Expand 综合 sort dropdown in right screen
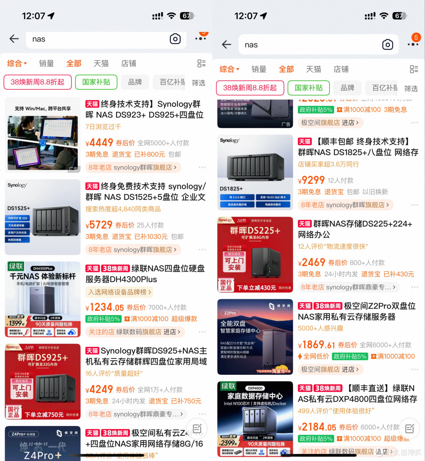 229,69
